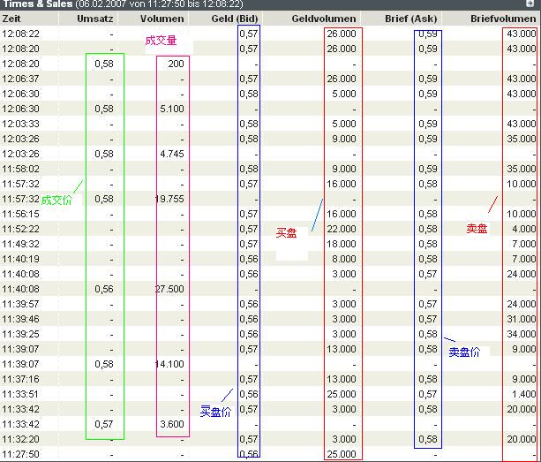The image size is (541, 462).
Task: Click the small icon in Times & Sales title bar
Action: coord(530,4)
